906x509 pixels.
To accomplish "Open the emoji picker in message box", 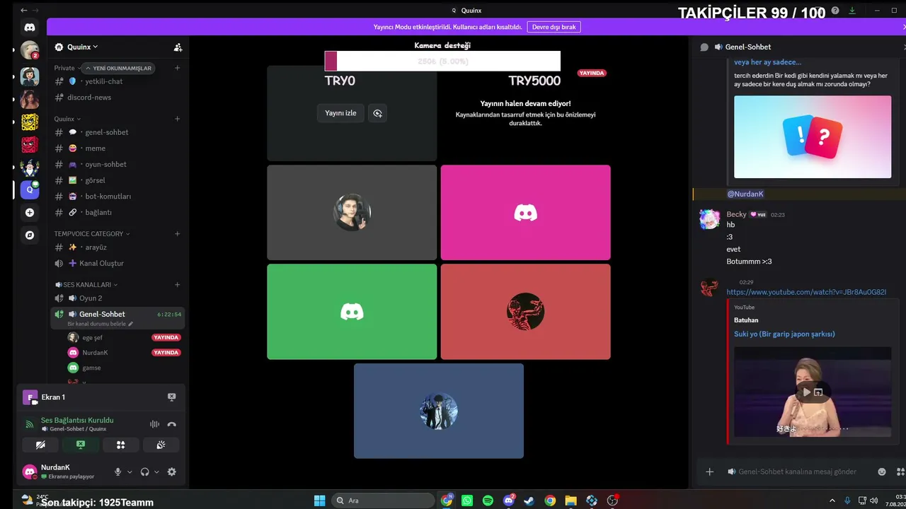I will pyautogui.click(x=882, y=472).
